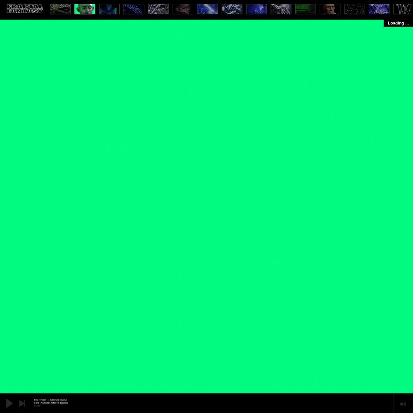Open the blue neon outlined lettering thumbnail
413x413 pixels.
[x=134, y=9]
